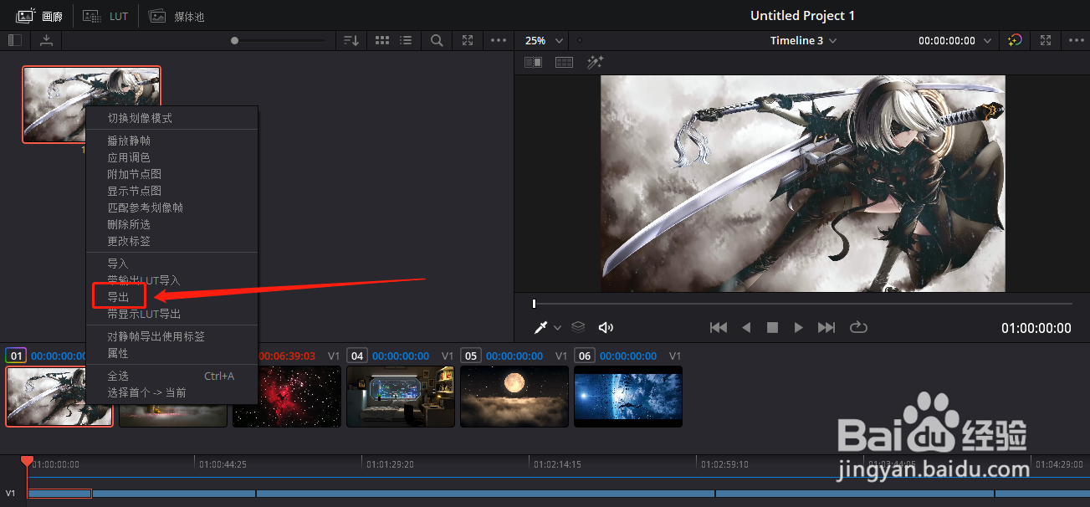
Task: Open the 媒体池 media pool panel
Action: (177, 16)
